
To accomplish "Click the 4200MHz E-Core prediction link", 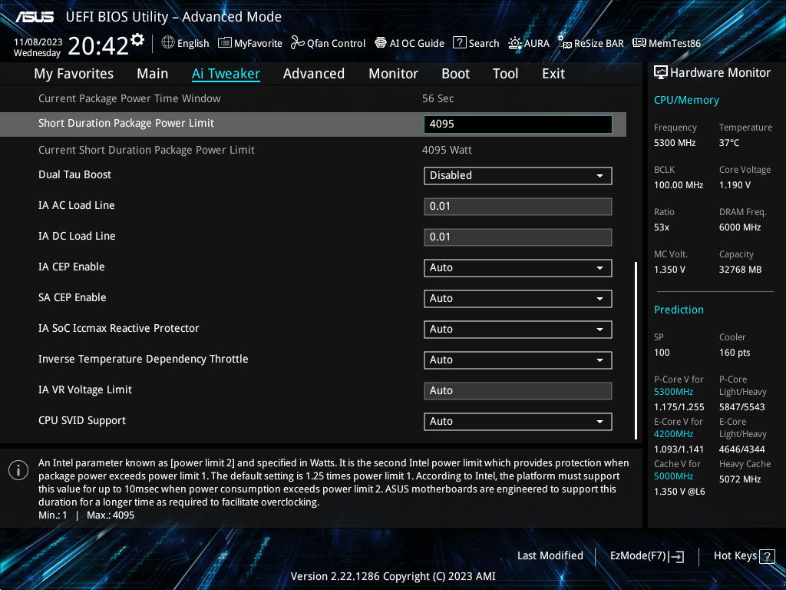I will point(673,434).
